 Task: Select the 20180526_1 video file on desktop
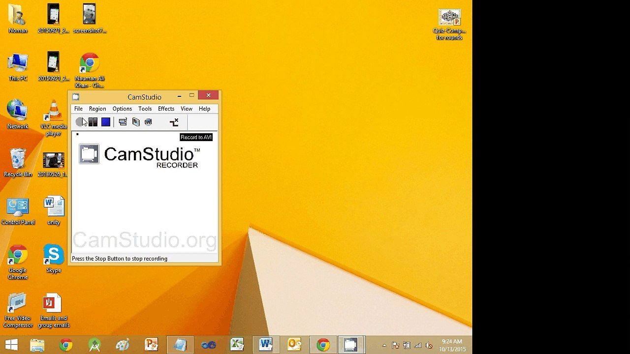click(54, 164)
